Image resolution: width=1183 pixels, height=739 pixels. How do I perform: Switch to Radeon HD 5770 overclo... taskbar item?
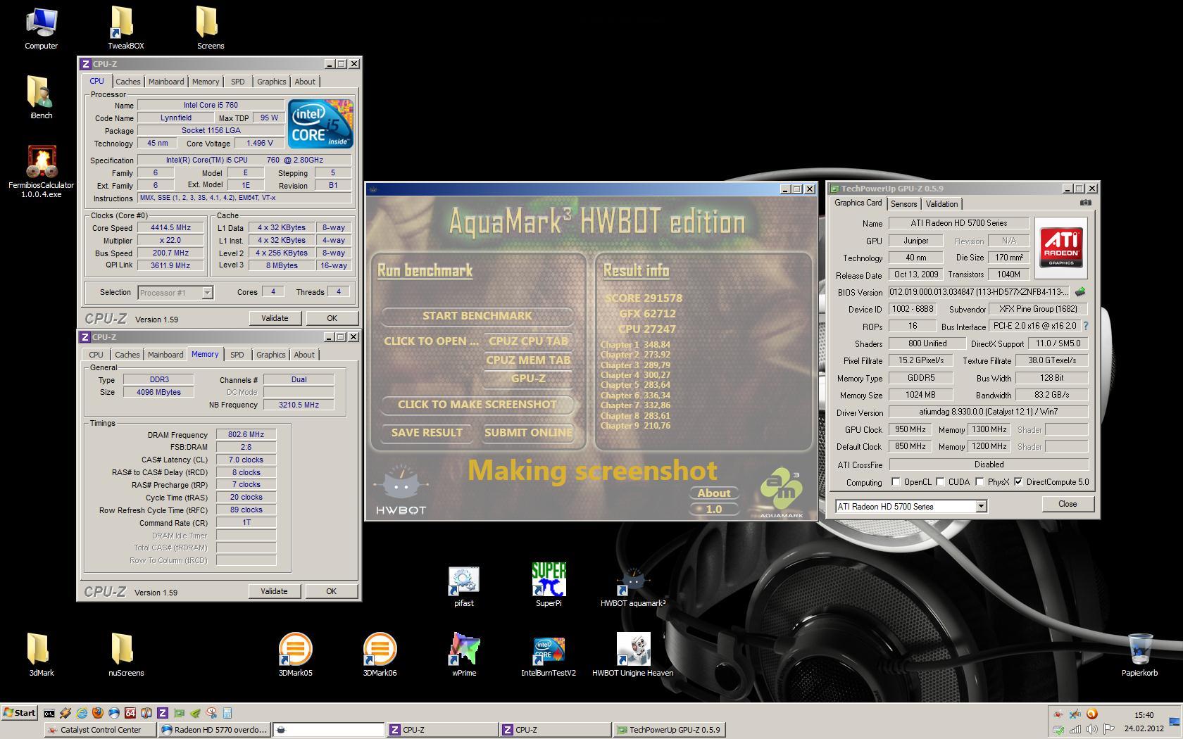click(x=215, y=730)
